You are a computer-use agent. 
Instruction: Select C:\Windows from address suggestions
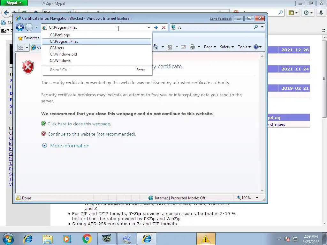coord(96,61)
